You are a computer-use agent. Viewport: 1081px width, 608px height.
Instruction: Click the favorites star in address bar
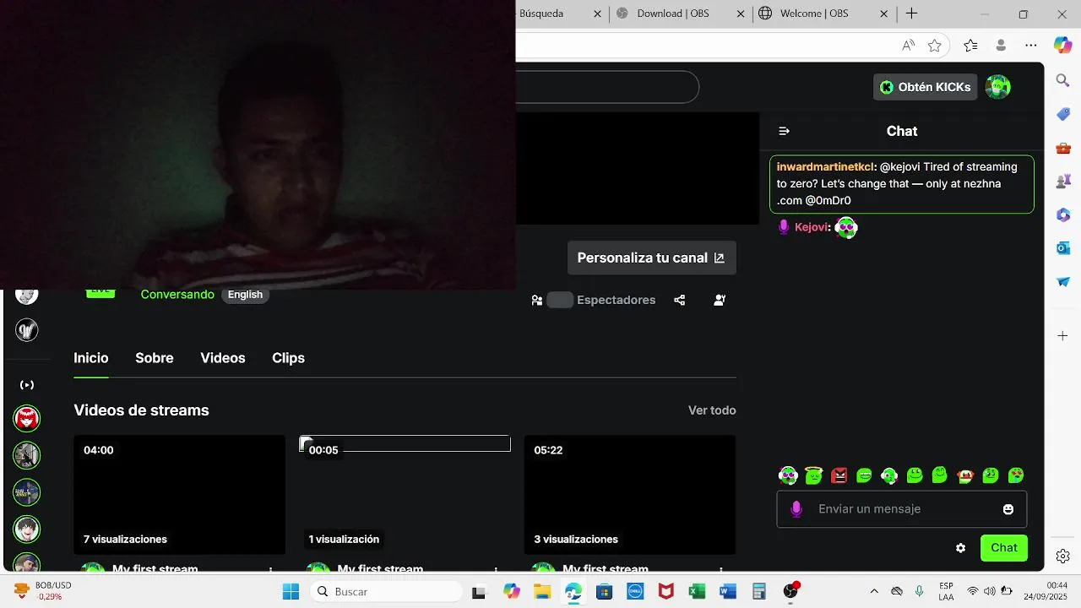935,46
